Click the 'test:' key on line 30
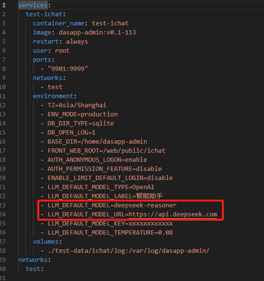The height and width of the screenshot is (281, 264). [x=34, y=269]
